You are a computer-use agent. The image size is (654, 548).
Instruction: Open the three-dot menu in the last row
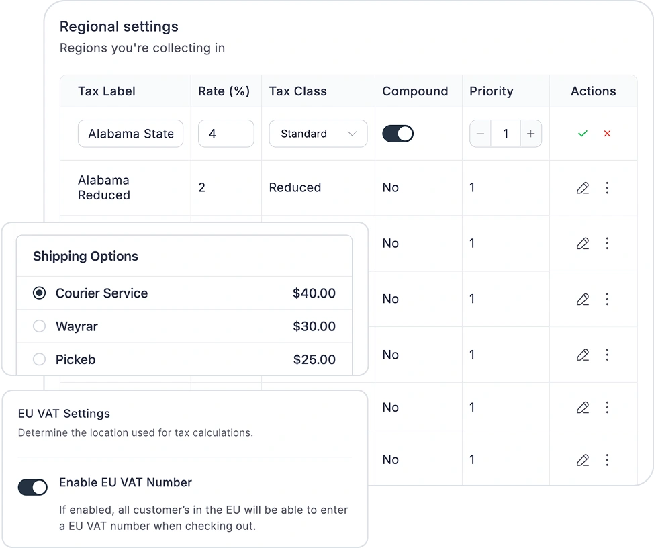pos(607,460)
